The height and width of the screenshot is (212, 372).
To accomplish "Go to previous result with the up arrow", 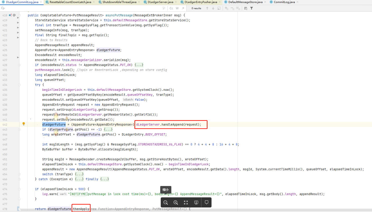I will [x=207, y=8].
